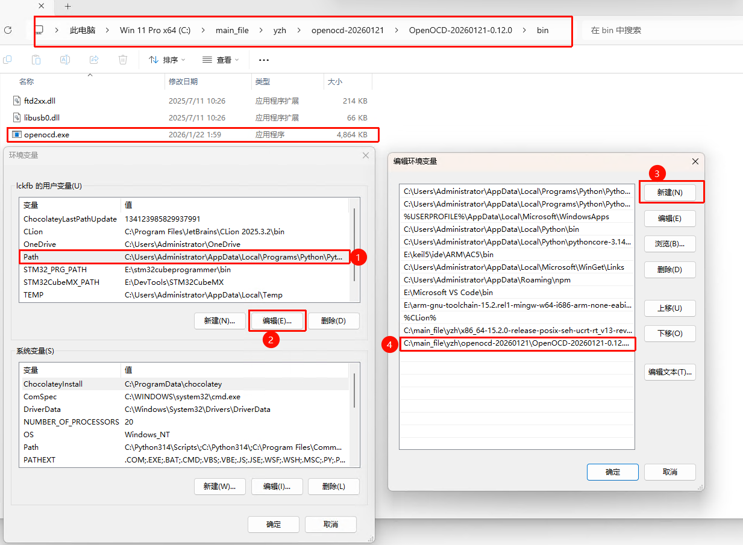743x545 pixels.
Task: Click 浏览(B)... in edit variable dialog
Action: pyautogui.click(x=669, y=244)
